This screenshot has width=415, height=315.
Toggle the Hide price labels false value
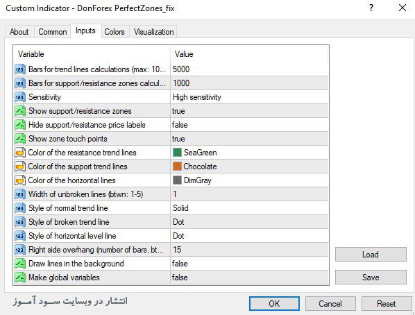point(249,125)
